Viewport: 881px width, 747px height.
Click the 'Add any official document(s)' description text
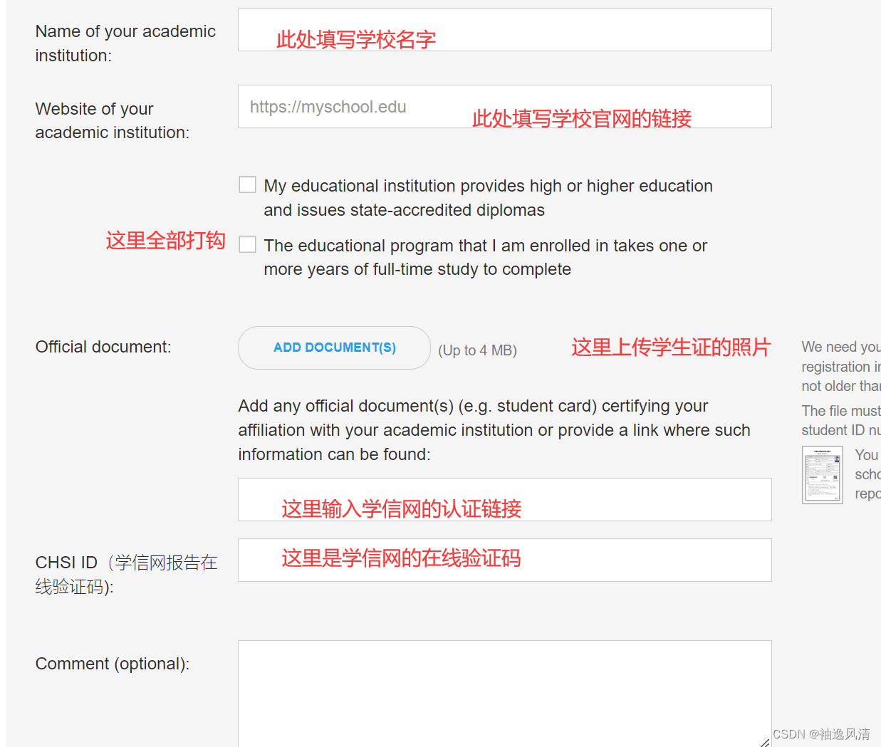[x=494, y=430]
